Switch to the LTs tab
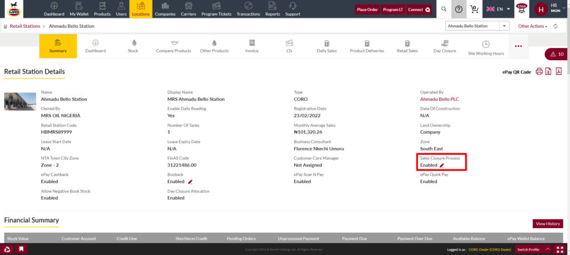The width and height of the screenshot is (570, 255). click(x=289, y=46)
